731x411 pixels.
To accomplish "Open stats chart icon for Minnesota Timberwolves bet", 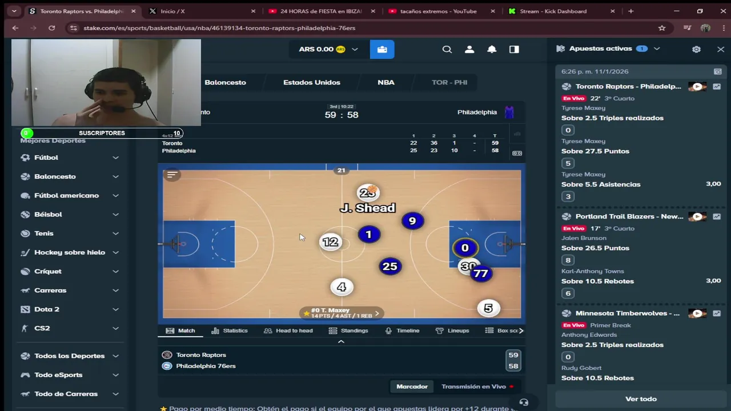I will tap(717, 313).
